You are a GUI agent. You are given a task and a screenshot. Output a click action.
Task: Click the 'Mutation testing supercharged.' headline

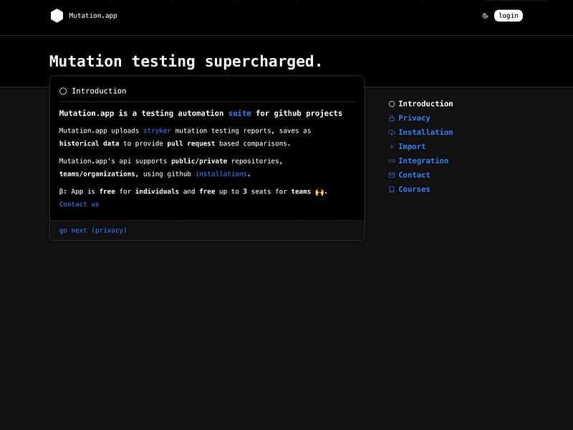click(x=186, y=61)
